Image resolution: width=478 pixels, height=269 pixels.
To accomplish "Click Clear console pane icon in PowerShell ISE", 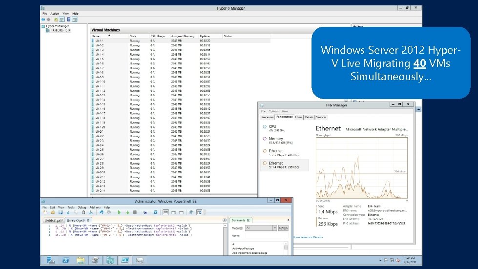I will 91,212.
